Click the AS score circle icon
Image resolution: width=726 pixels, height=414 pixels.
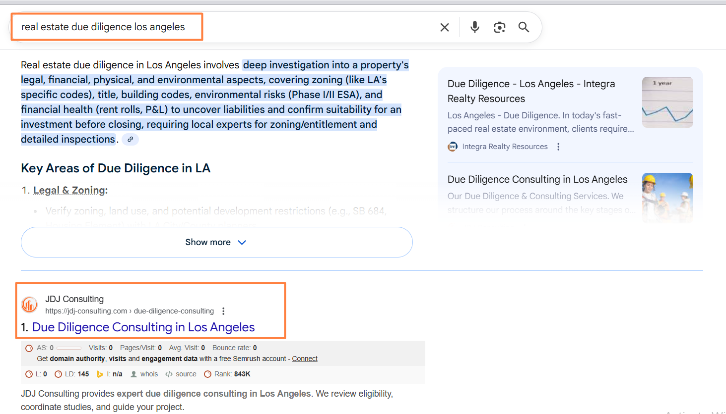(x=29, y=348)
